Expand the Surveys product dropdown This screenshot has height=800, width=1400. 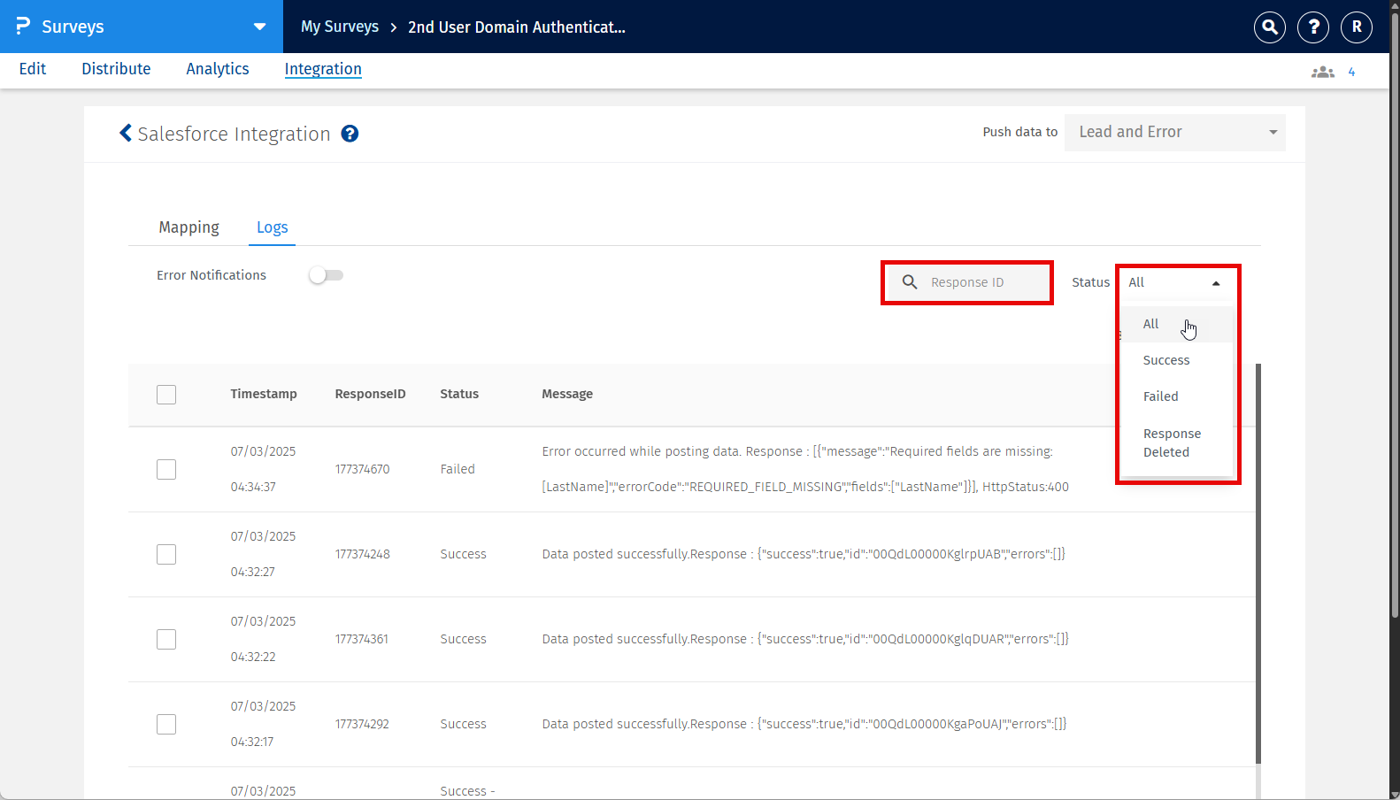(259, 27)
